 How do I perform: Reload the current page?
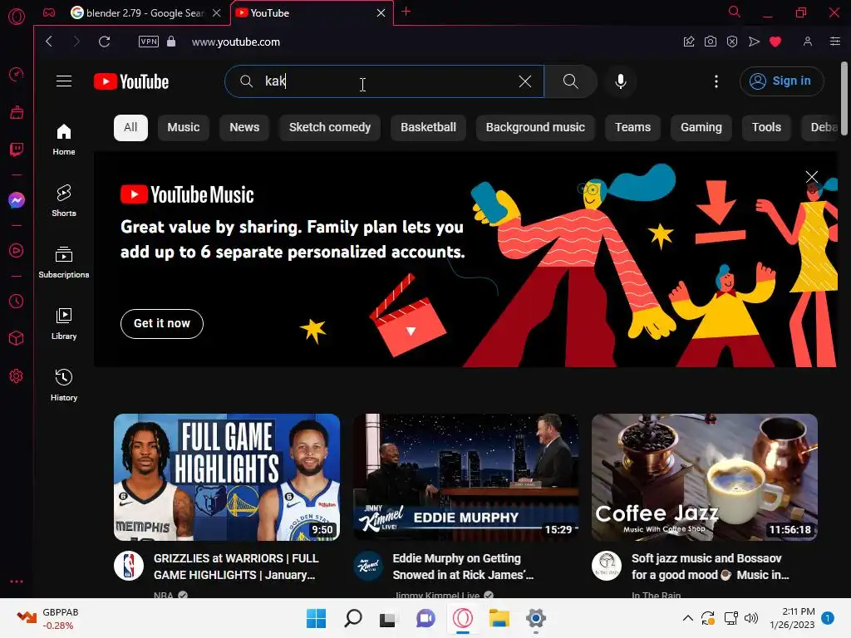104,42
